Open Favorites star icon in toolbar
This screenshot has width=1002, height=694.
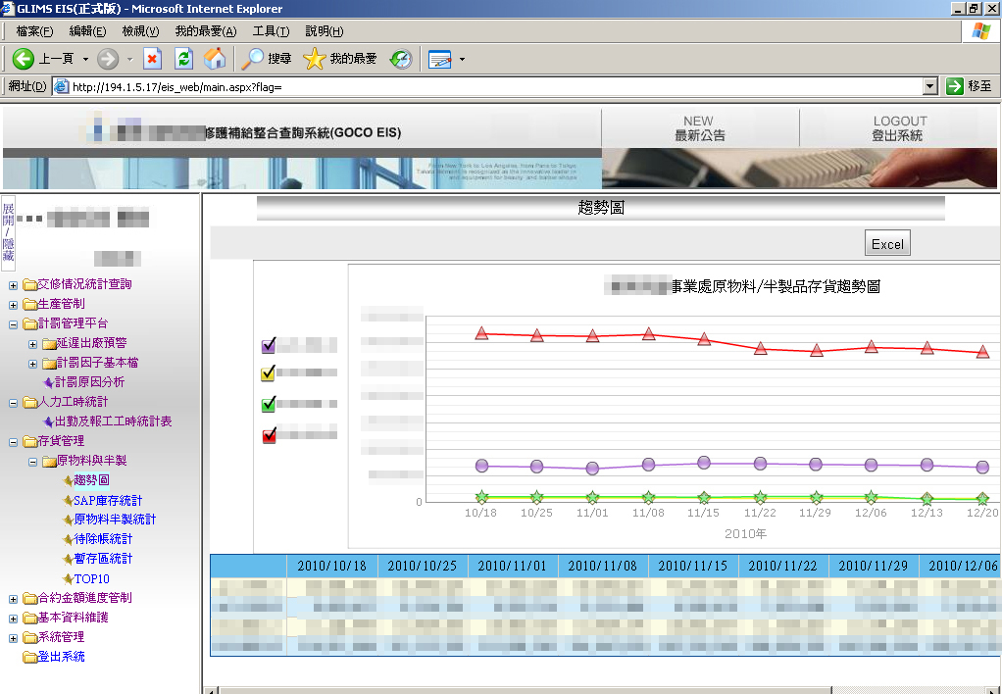[x=314, y=59]
